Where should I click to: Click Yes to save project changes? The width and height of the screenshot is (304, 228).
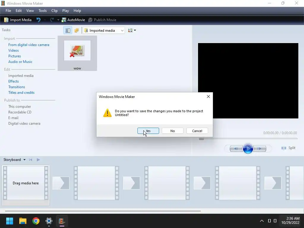tap(148, 131)
